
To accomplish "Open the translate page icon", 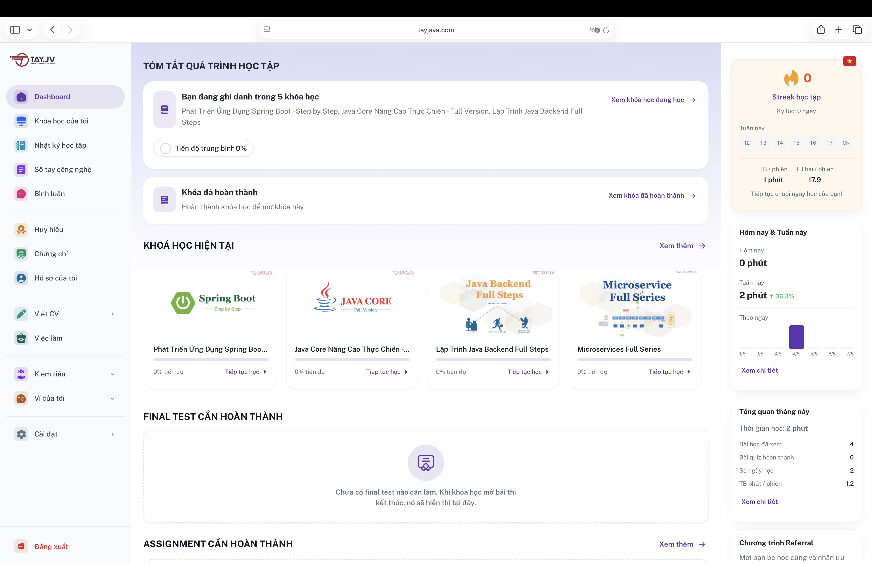I will click(x=595, y=30).
